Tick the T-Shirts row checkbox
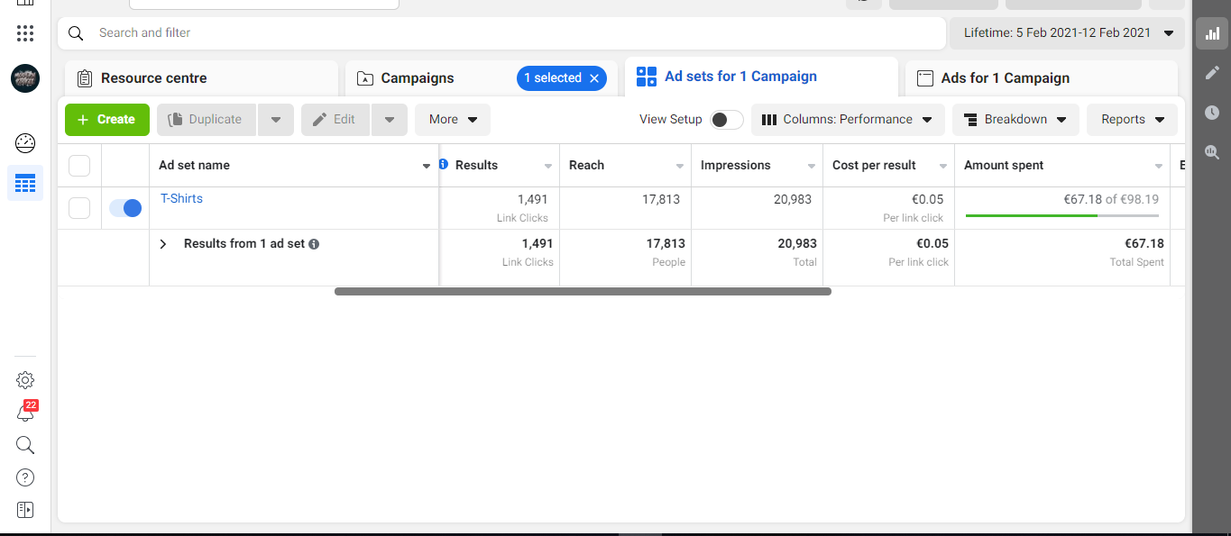The image size is (1231, 536). 79,208
